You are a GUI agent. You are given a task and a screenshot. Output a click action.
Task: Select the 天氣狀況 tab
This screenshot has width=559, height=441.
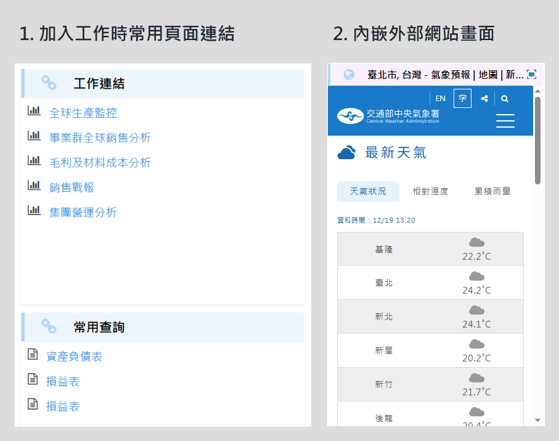[x=368, y=192]
